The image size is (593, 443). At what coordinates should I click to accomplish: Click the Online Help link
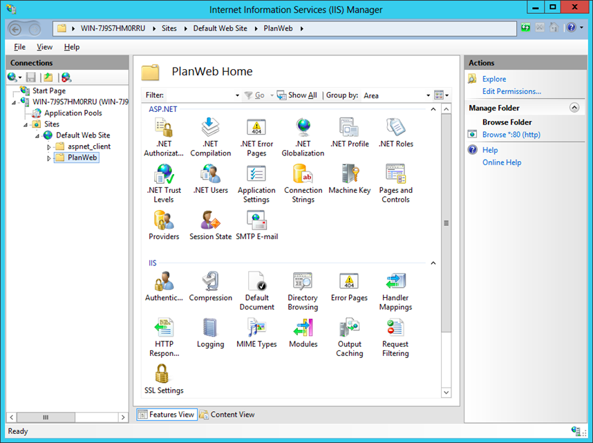pos(502,162)
